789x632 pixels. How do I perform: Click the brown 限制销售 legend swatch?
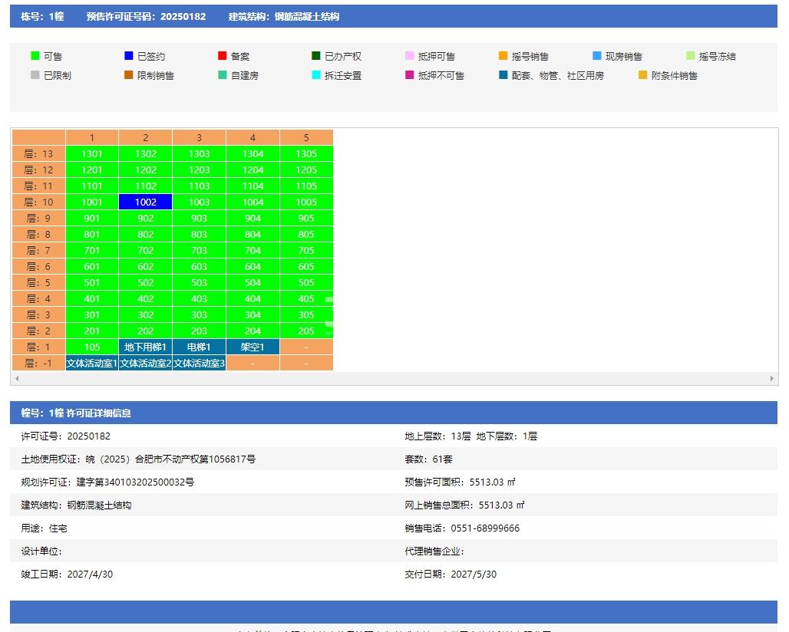pyautogui.click(x=129, y=75)
